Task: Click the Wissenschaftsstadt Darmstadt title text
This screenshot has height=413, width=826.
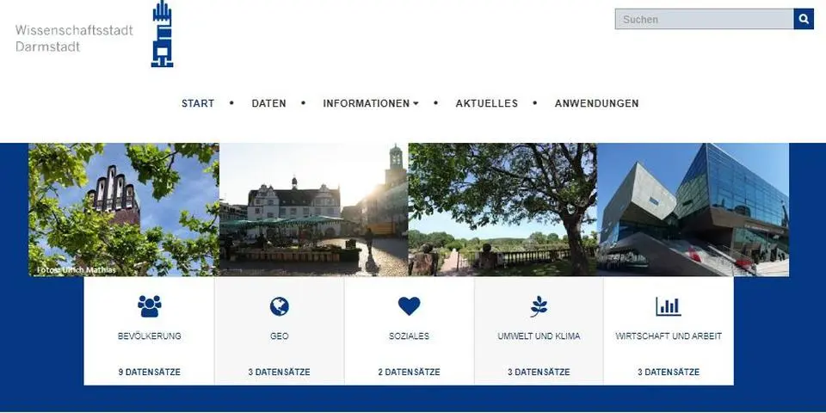Action: pos(74,38)
